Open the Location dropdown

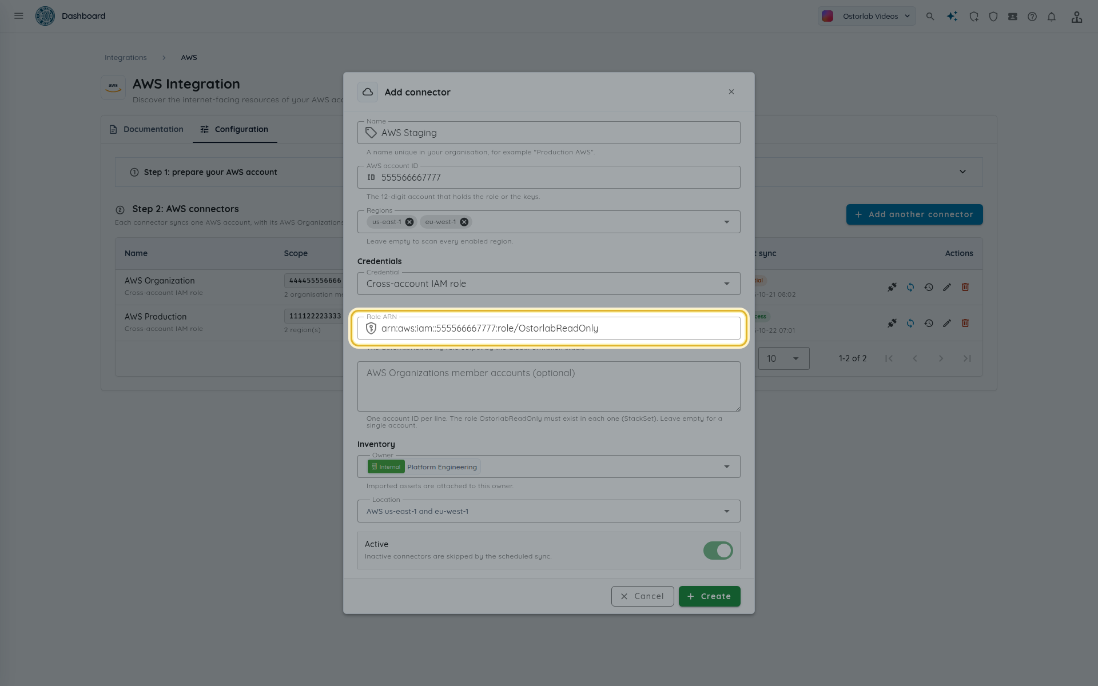click(549, 511)
